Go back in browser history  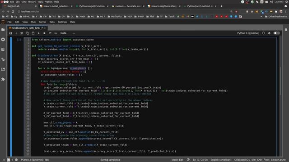point(3,11)
